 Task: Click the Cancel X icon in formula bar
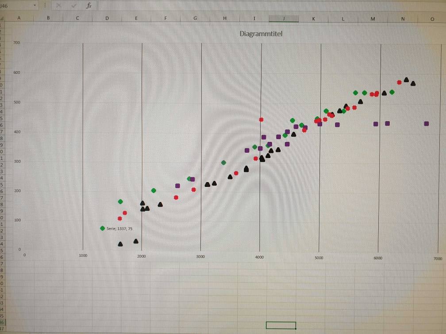(x=59, y=6)
